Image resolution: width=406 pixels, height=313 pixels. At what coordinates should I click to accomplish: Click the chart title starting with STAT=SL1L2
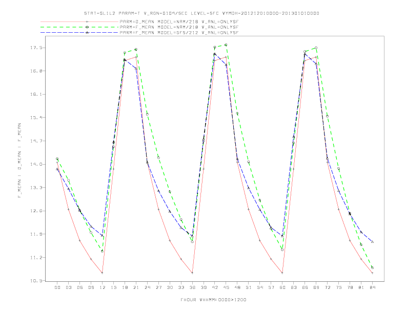coord(201,13)
